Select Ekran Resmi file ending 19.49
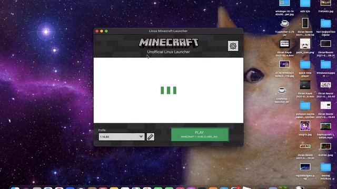Image resolution: width=337 pixels, height=189 pixels. [325, 106]
